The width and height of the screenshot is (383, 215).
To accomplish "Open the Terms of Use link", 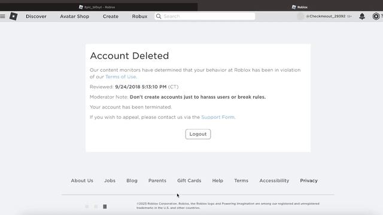I will tap(121, 76).
